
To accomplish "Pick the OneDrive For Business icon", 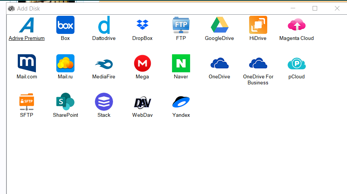I will (258, 63).
